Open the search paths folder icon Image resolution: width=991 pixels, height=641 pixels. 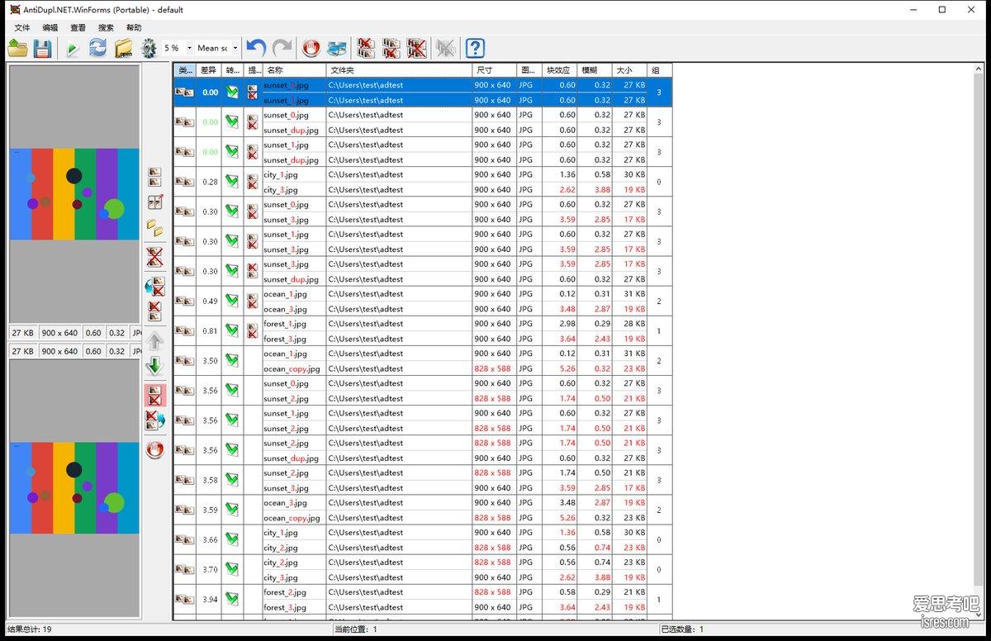[x=124, y=48]
